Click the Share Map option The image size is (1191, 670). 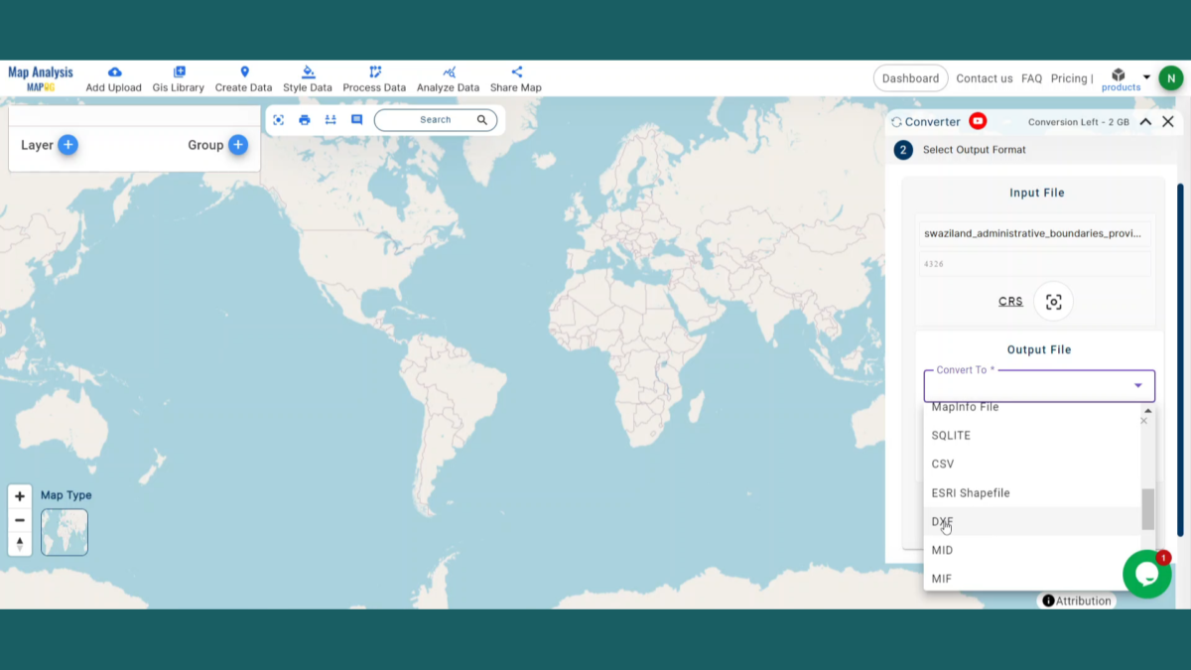point(516,79)
